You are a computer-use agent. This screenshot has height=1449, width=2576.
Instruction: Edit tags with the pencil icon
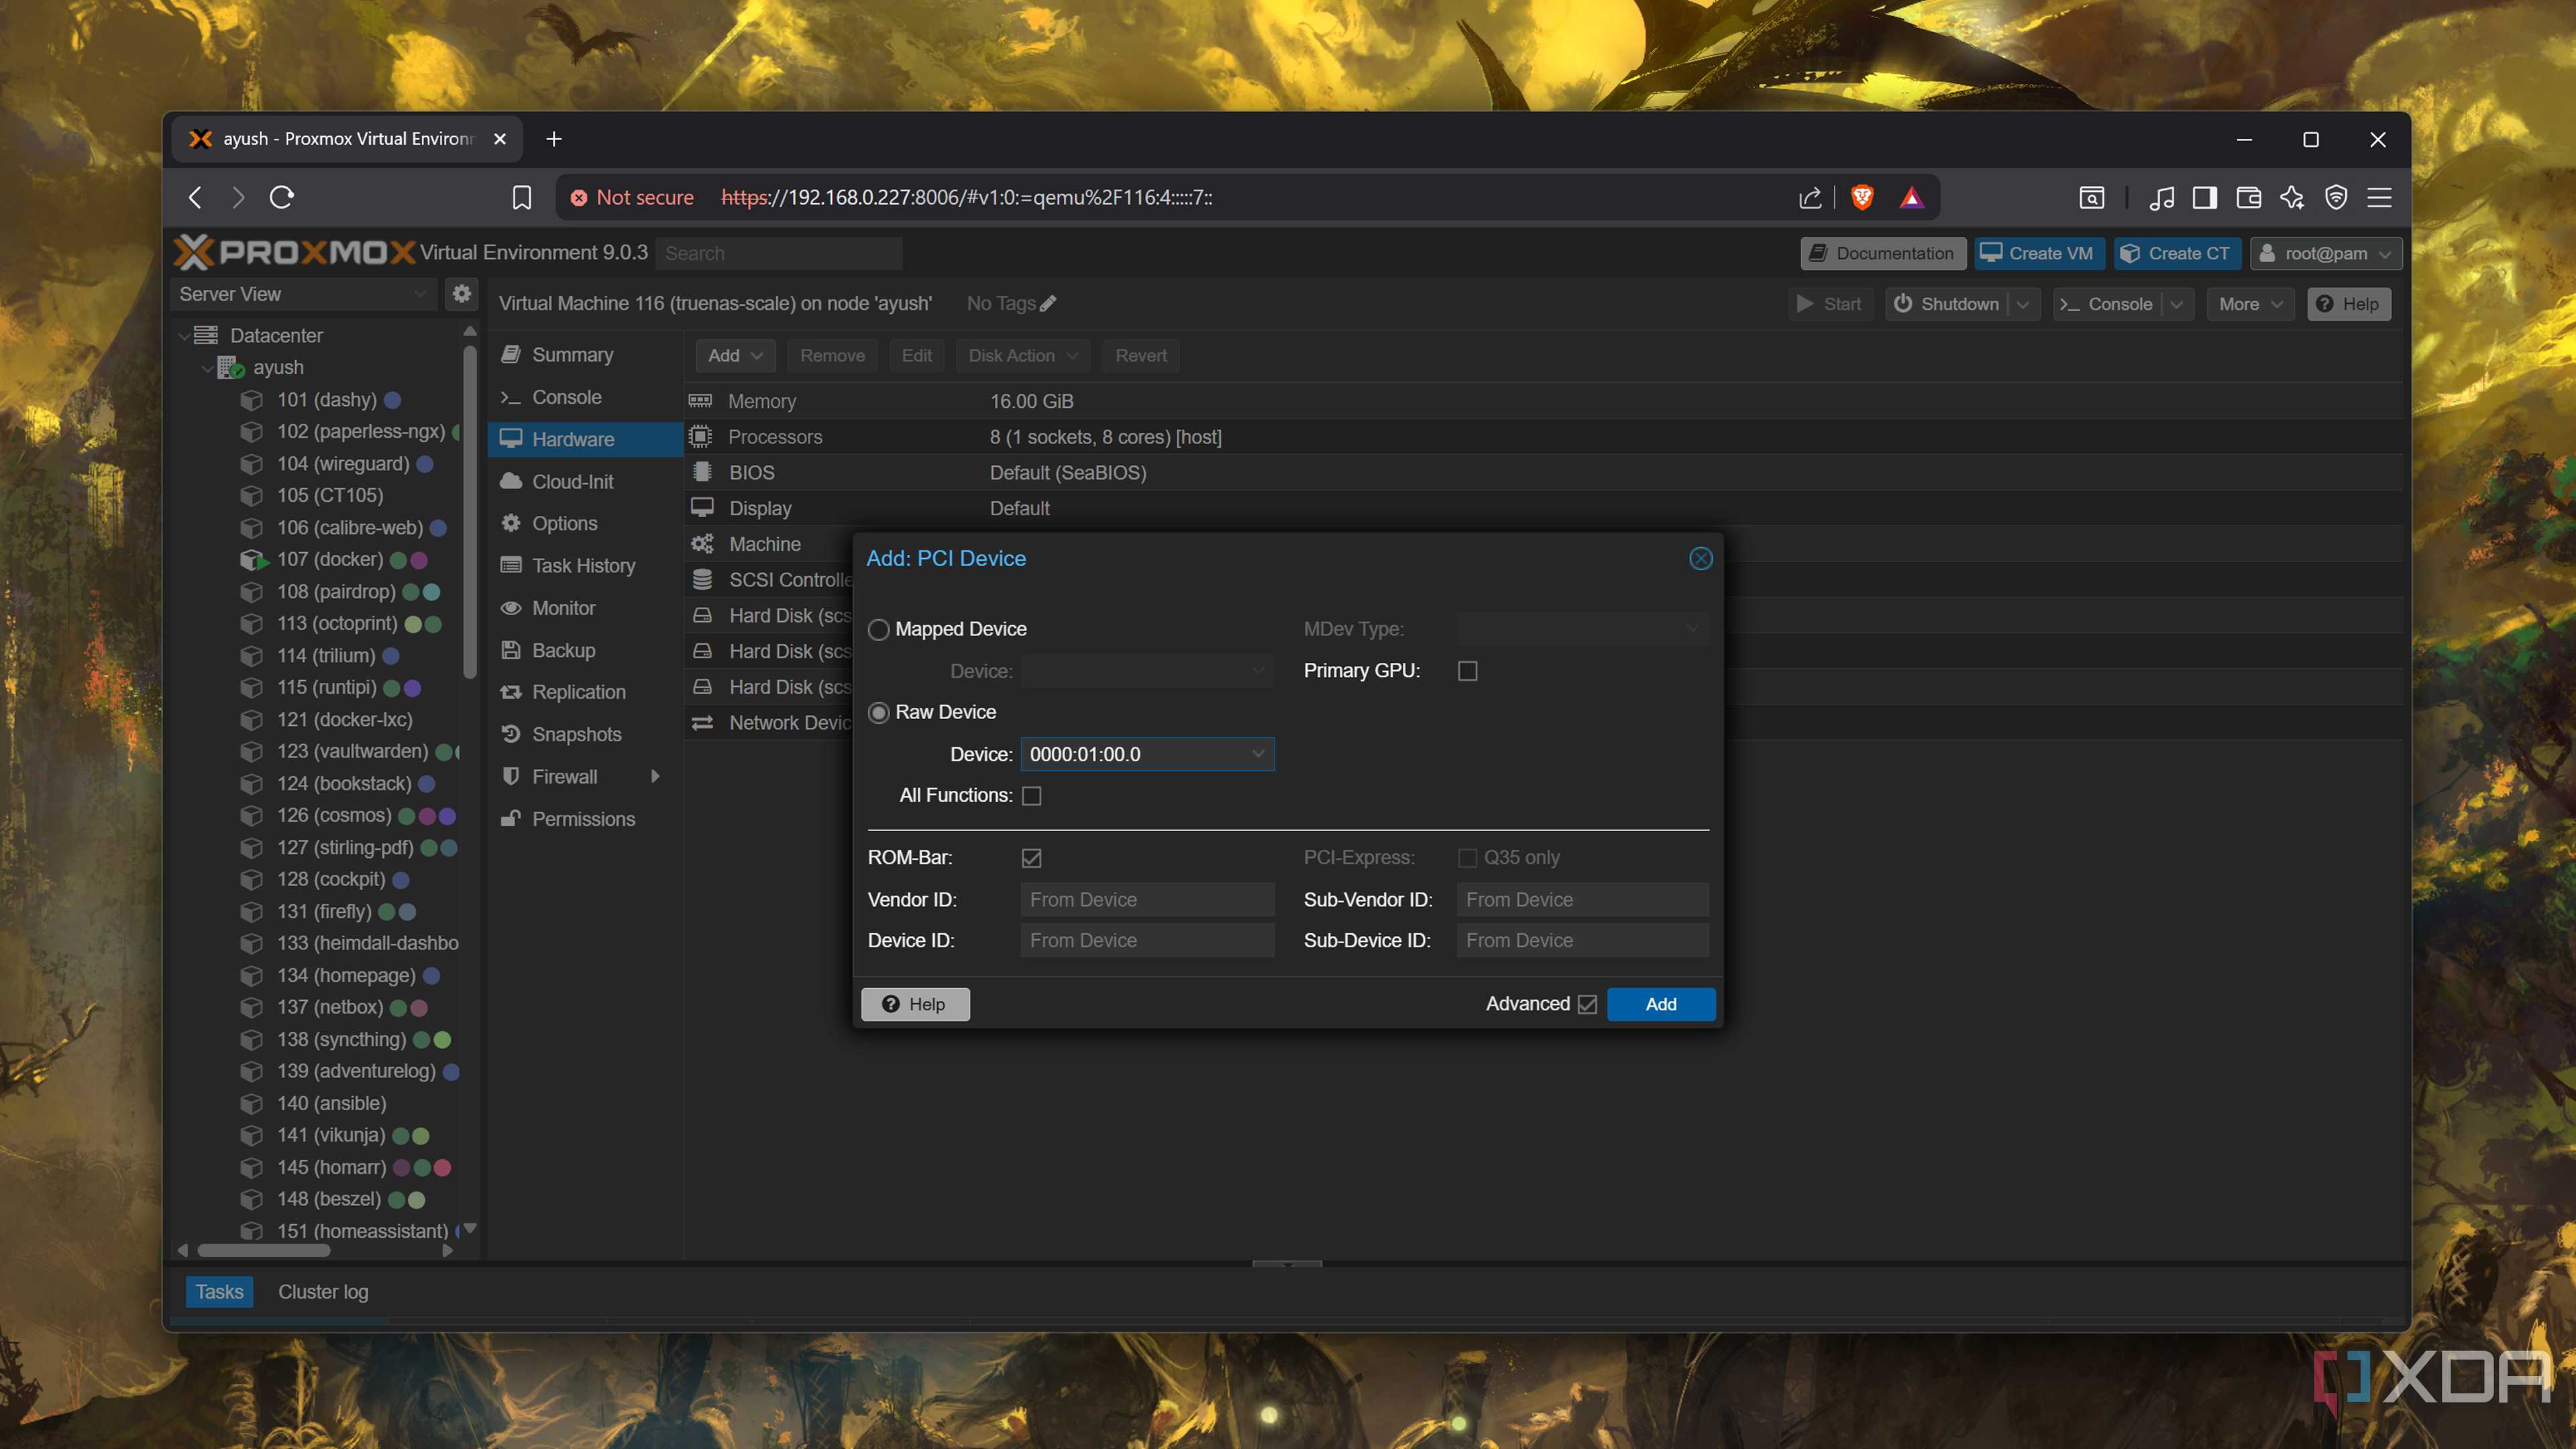pos(1048,303)
